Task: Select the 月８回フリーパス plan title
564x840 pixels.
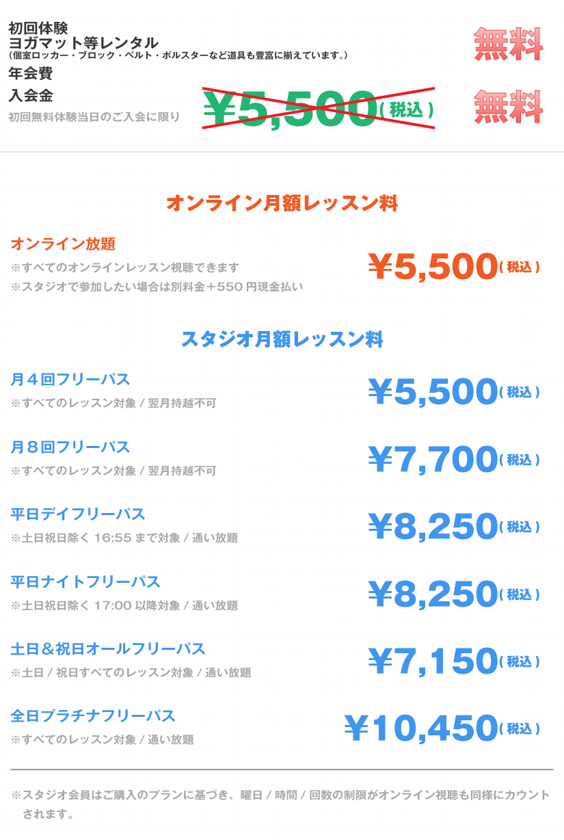Action: pyautogui.click(x=70, y=447)
